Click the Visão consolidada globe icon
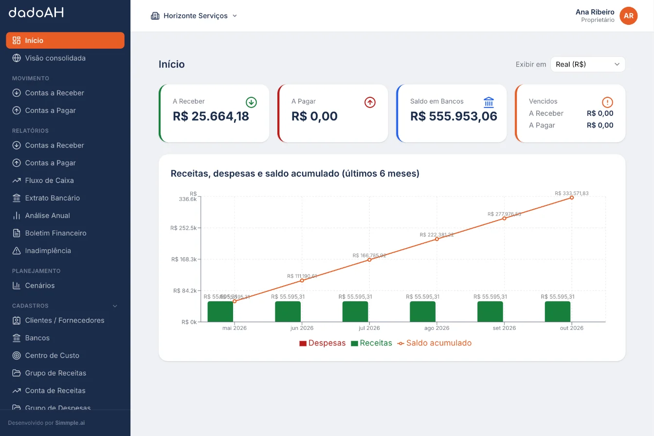The height and width of the screenshot is (436, 654). click(x=17, y=58)
